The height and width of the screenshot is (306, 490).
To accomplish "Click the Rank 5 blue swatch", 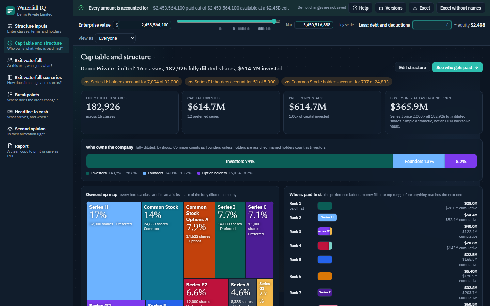I will click(x=325, y=260).
